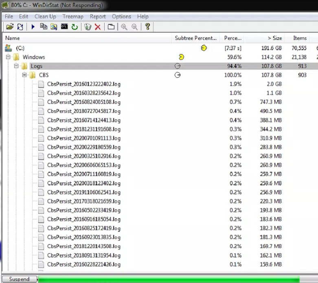Click the Name column header
Viewport: 318px width, 283px height.
(x=87, y=38)
